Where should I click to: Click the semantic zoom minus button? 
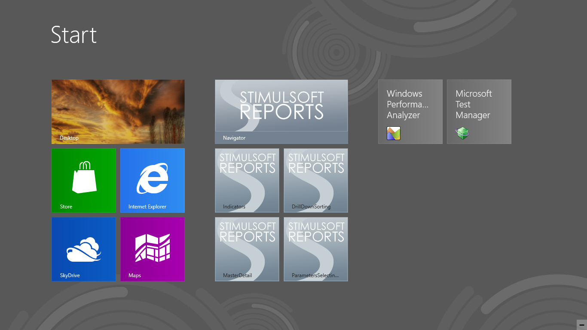point(581,325)
